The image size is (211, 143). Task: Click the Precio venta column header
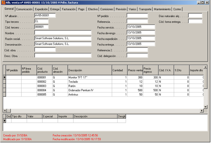click(x=135, y=70)
